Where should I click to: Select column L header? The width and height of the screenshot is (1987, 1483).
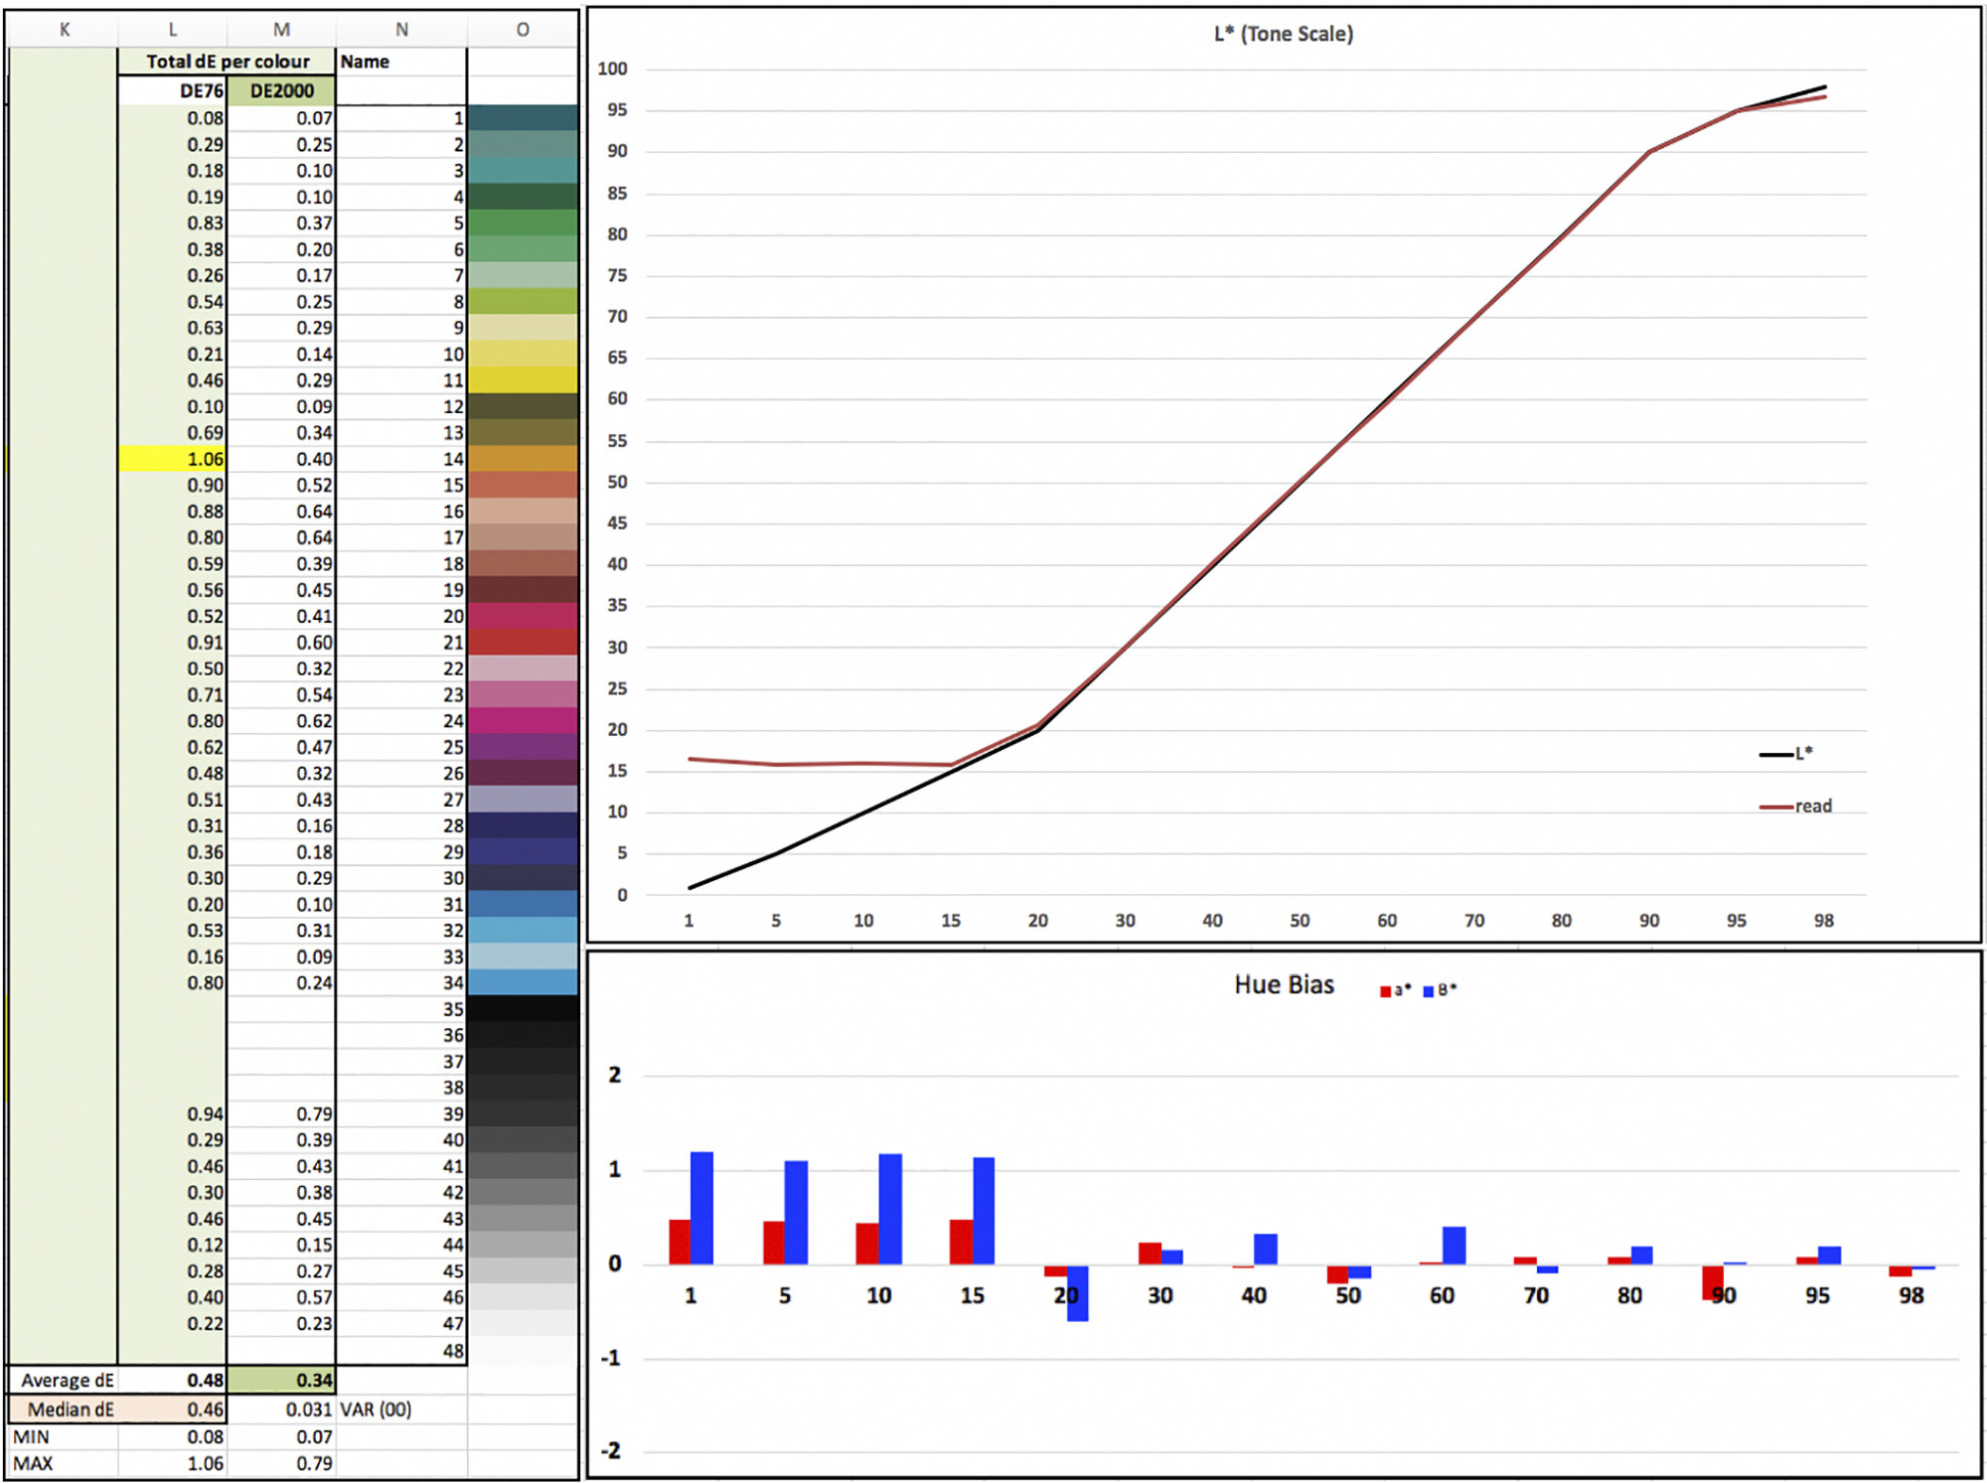click(x=172, y=30)
